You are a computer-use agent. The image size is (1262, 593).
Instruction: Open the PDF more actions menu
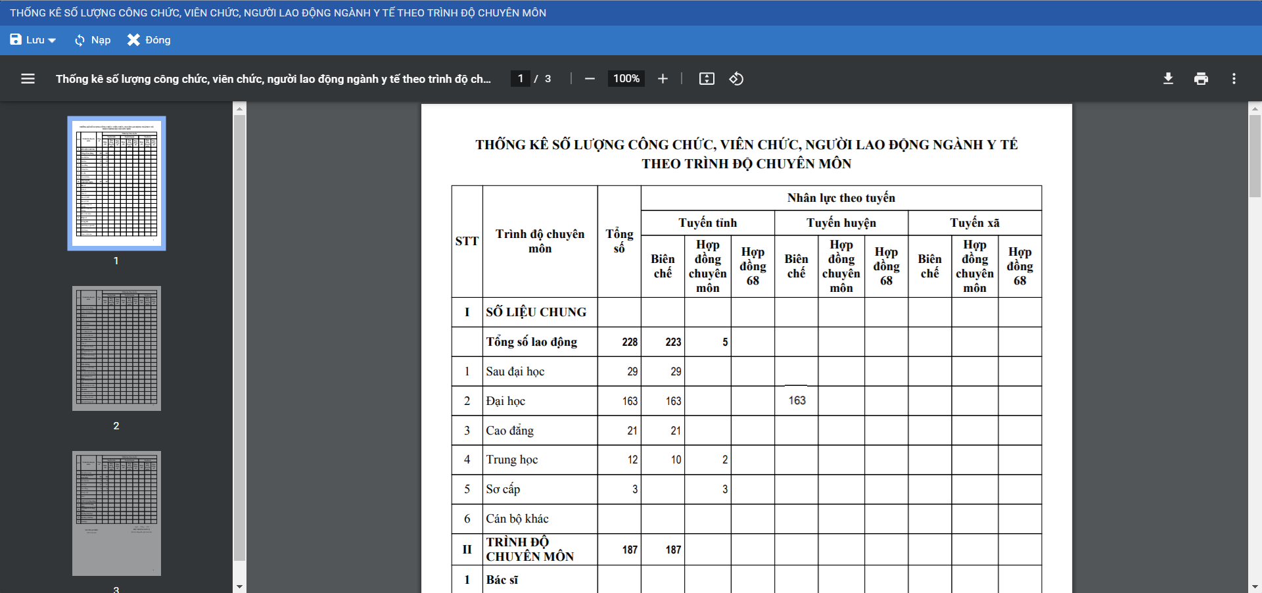click(1234, 79)
